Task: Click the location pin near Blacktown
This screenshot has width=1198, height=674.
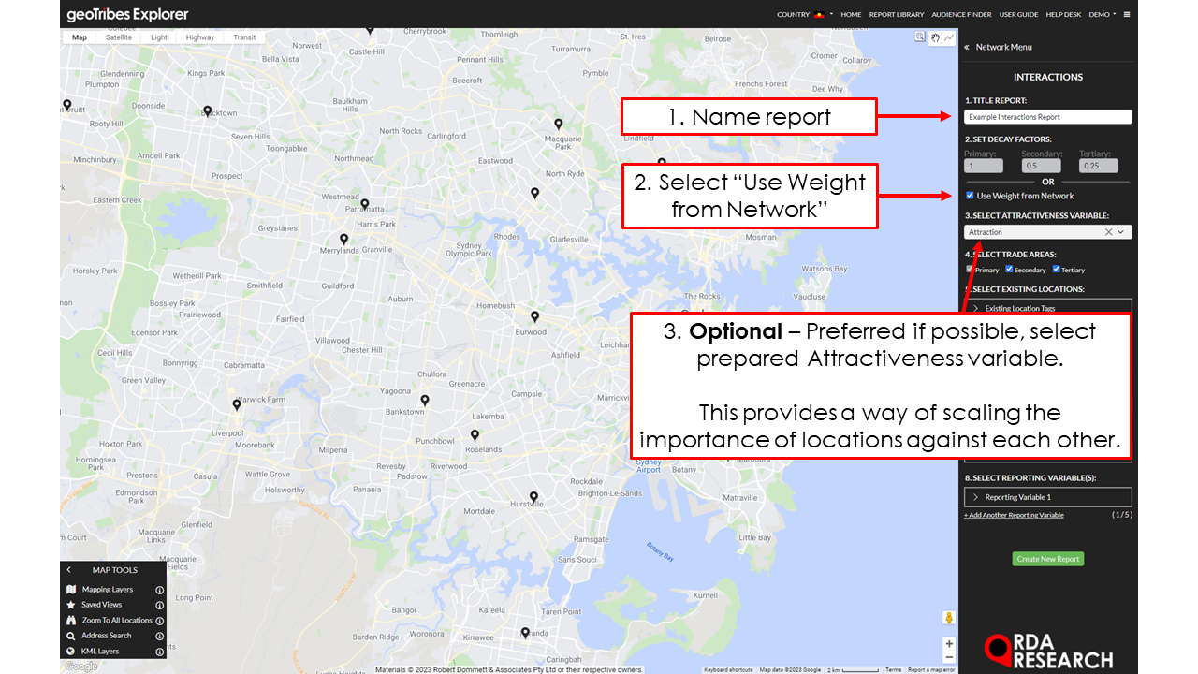Action: (208, 110)
